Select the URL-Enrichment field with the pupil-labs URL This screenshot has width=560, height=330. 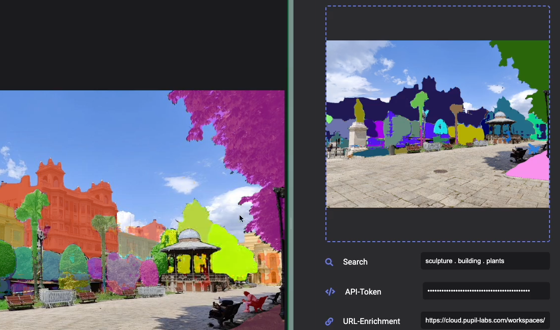[485, 321]
